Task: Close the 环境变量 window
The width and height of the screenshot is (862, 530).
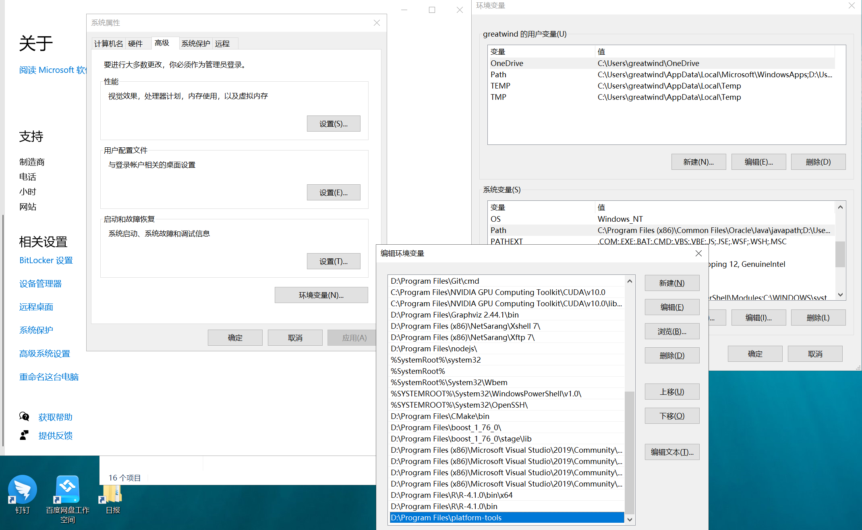Action: (x=852, y=6)
